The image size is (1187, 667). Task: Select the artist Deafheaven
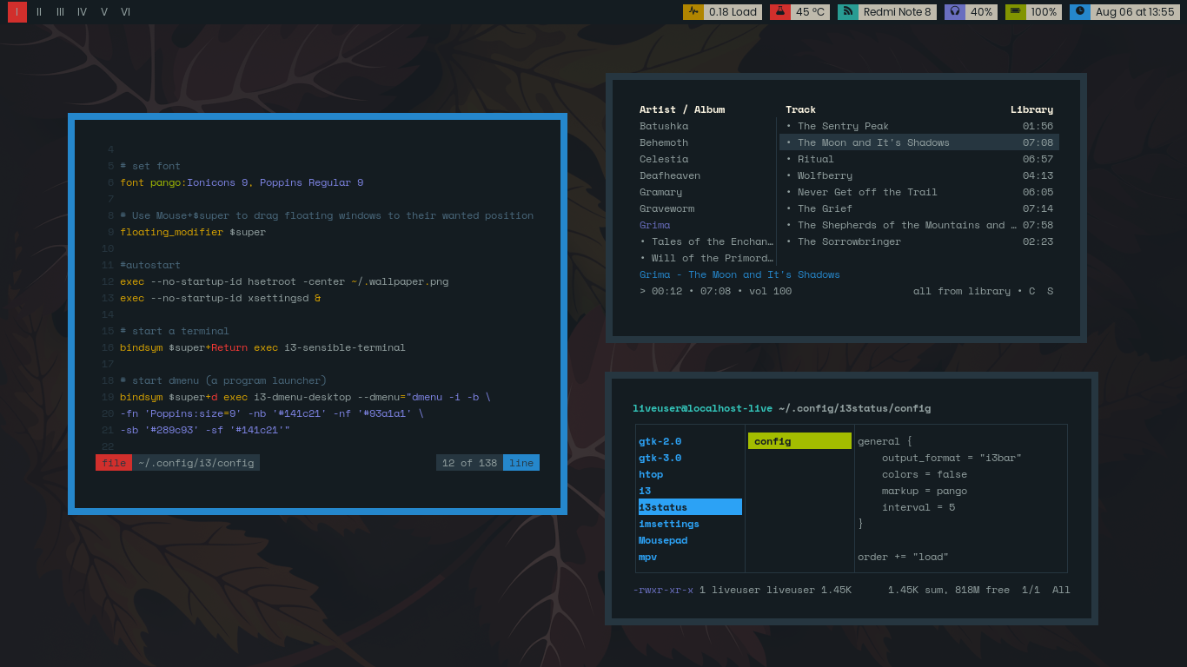[x=670, y=175]
